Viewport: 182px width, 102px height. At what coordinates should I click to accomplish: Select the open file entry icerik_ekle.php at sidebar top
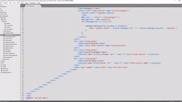(x=3, y=7)
